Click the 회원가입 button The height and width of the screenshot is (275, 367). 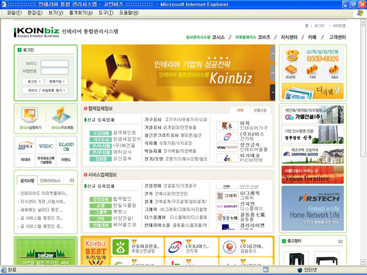click(57, 81)
